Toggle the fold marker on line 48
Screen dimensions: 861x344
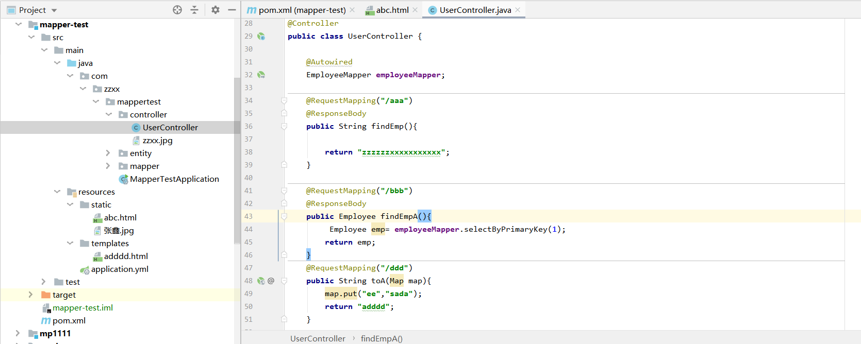click(x=284, y=281)
